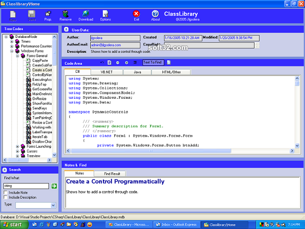Click the Modified date field
The image size is (305, 229).
tap(239, 38)
